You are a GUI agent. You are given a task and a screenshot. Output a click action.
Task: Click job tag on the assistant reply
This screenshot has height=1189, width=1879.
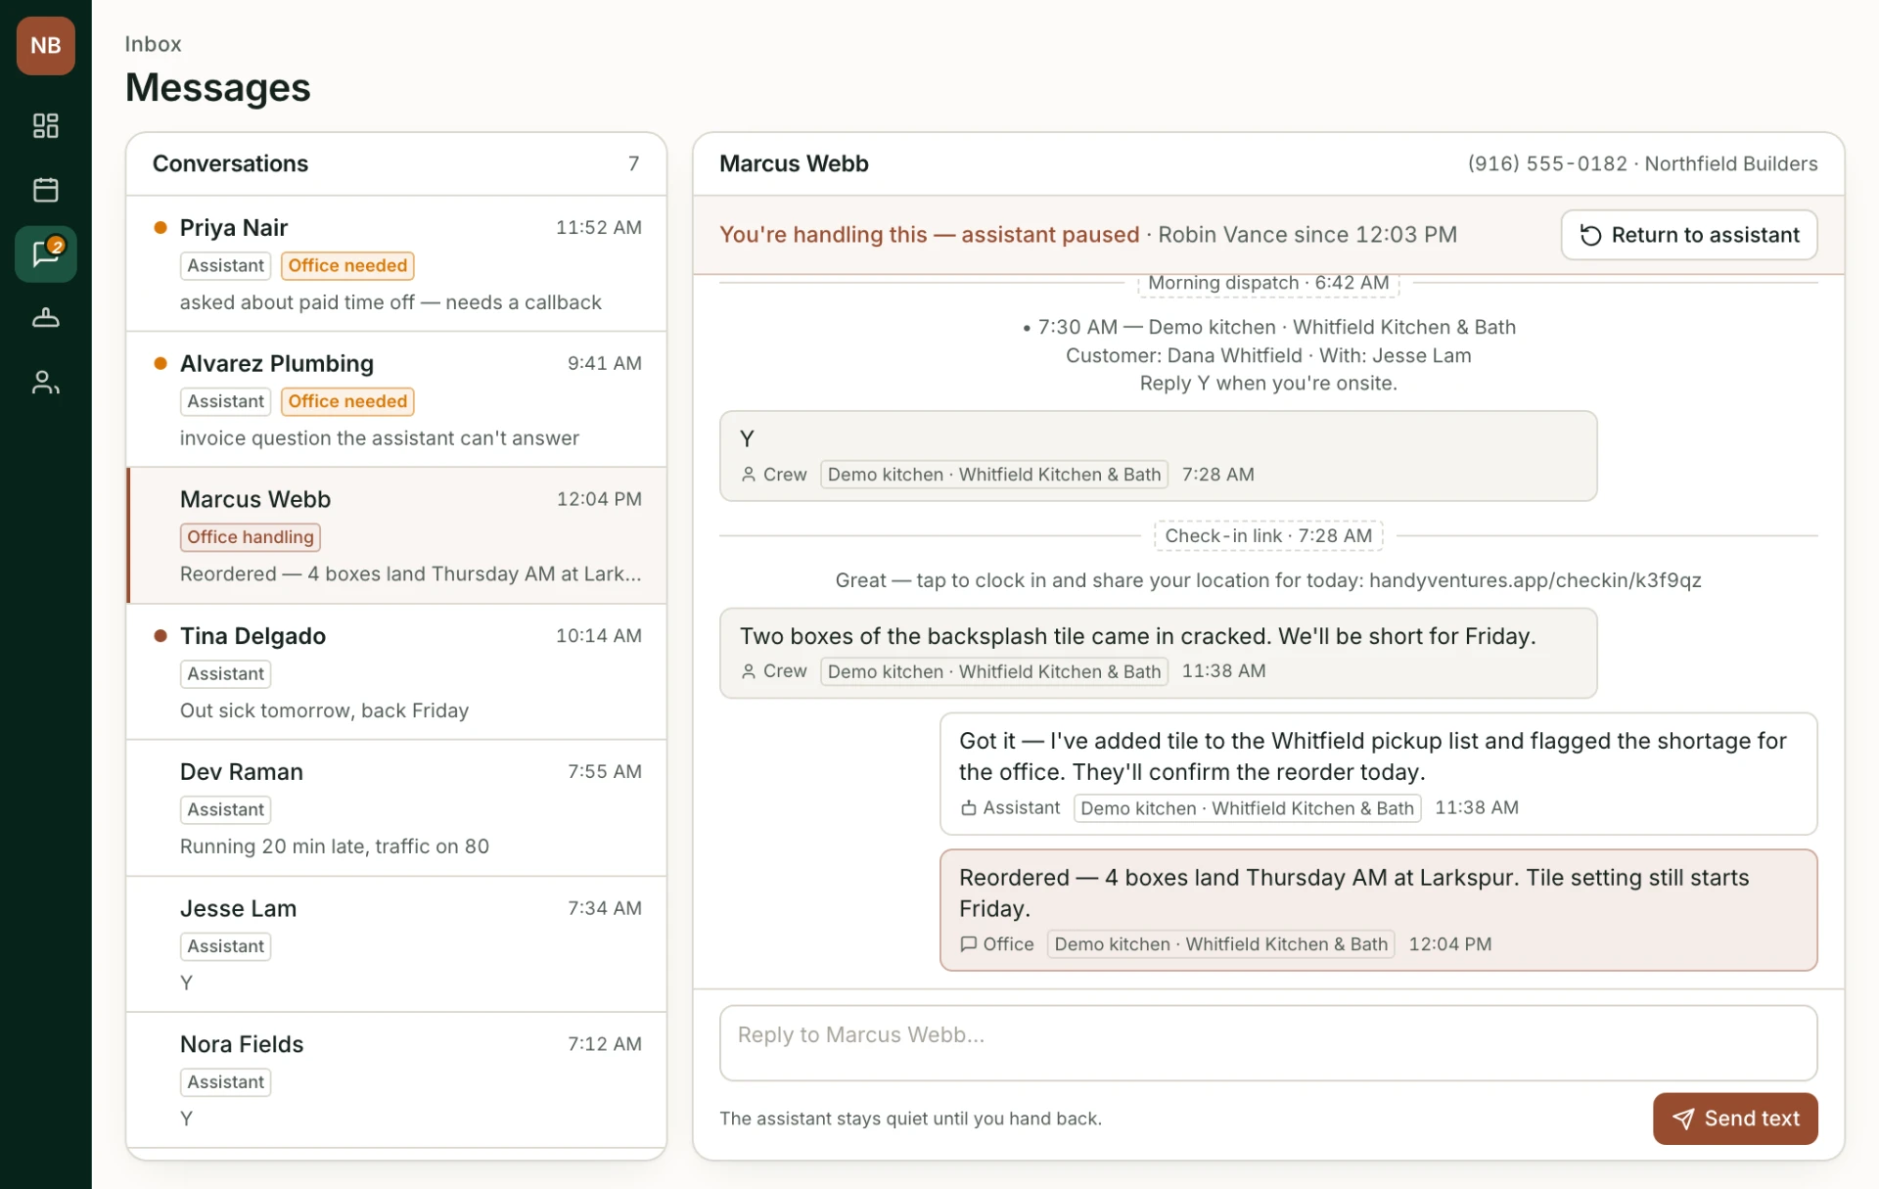point(1247,808)
